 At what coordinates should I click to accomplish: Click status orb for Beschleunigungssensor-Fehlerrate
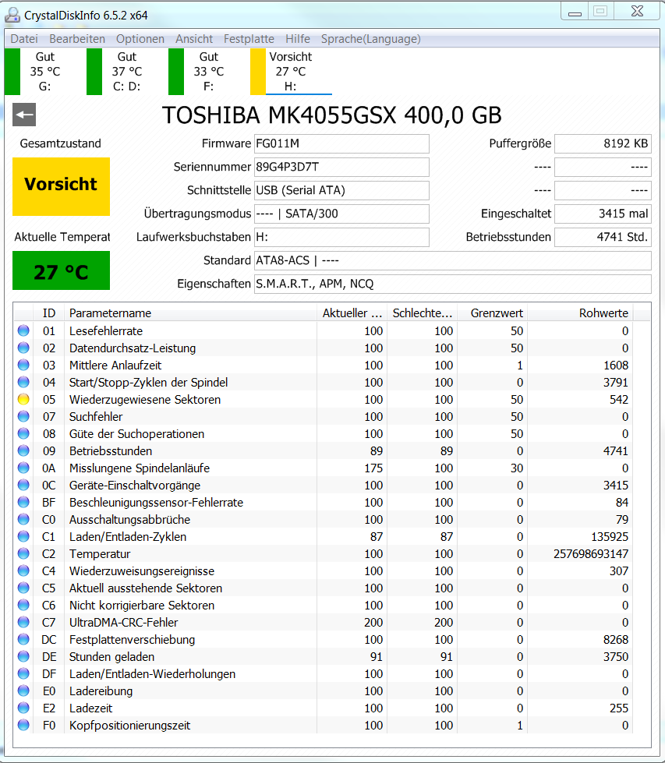(23, 502)
